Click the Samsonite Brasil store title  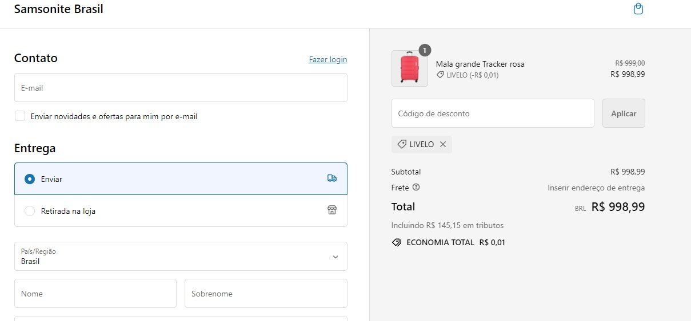click(59, 9)
